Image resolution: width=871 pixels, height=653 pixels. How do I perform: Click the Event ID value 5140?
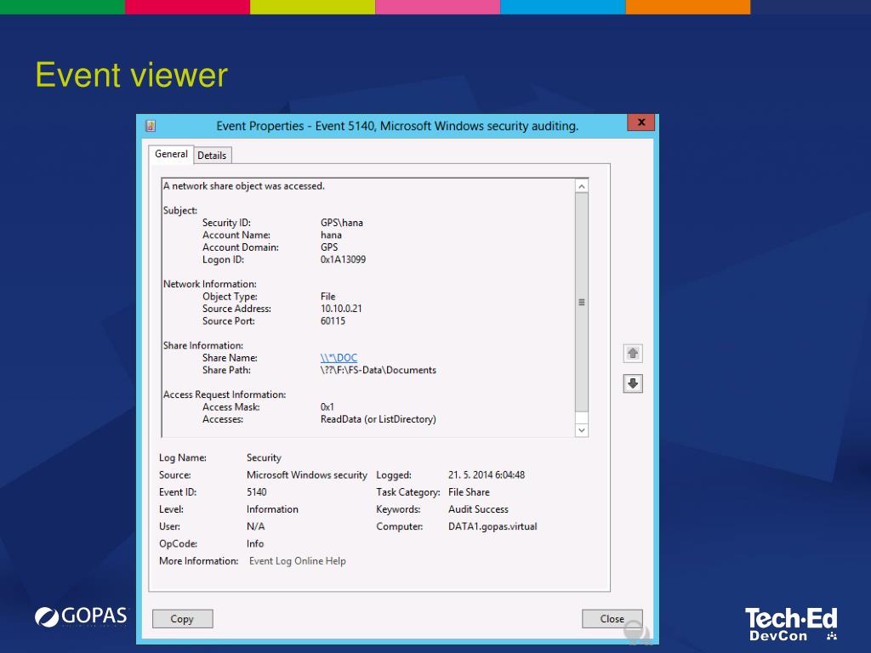257,492
